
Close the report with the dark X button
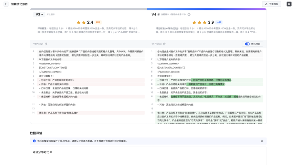pyautogui.click(x=289, y=4)
